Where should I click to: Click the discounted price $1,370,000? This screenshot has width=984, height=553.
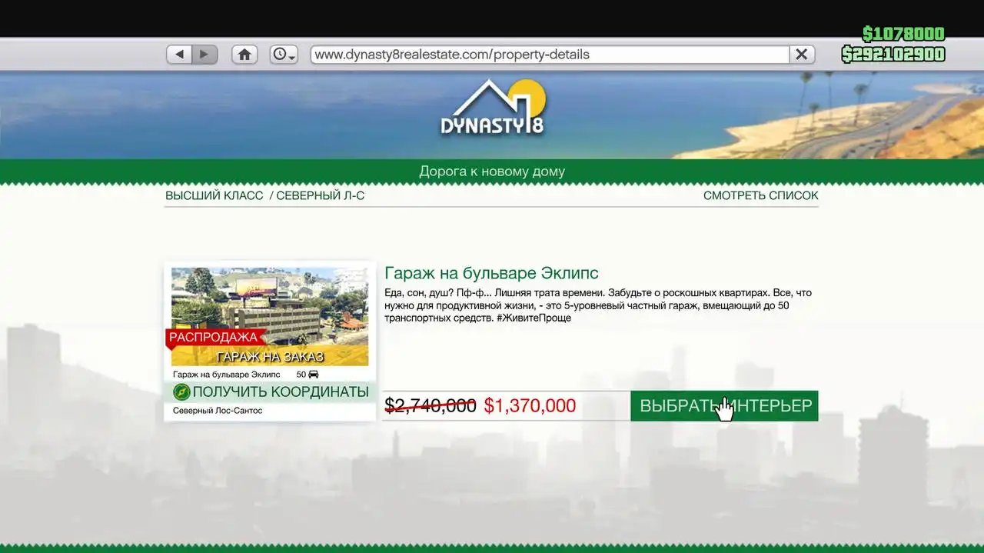(x=530, y=406)
